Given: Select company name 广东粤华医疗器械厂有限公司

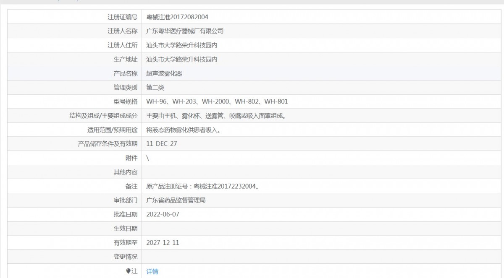Looking at the screenshot, I should [x=185, y=31].
